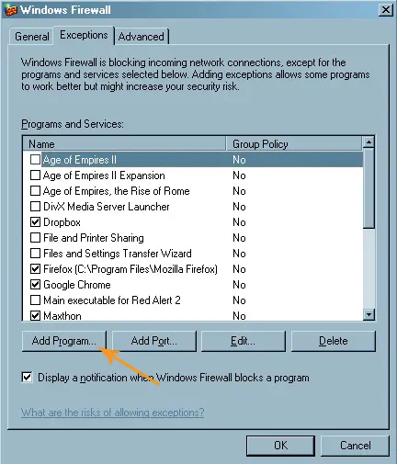Select the Exceptions tab
397x464 pixels.
tap(84, 35)
